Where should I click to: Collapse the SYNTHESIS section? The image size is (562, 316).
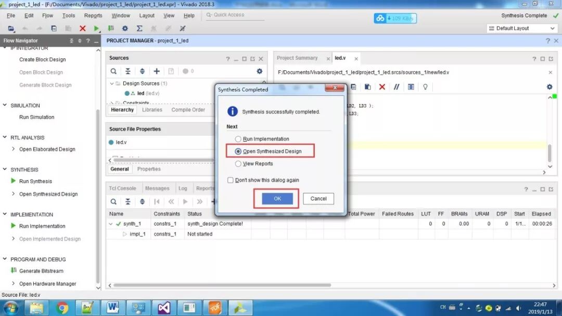(x=5, y=169)
